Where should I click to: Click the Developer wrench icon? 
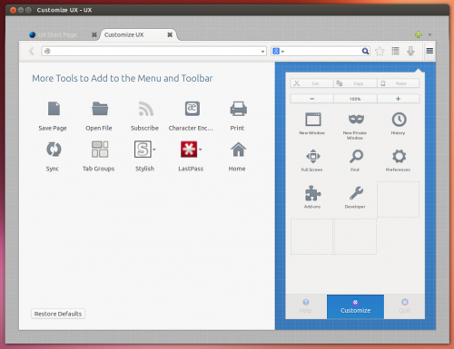point(356,193)
